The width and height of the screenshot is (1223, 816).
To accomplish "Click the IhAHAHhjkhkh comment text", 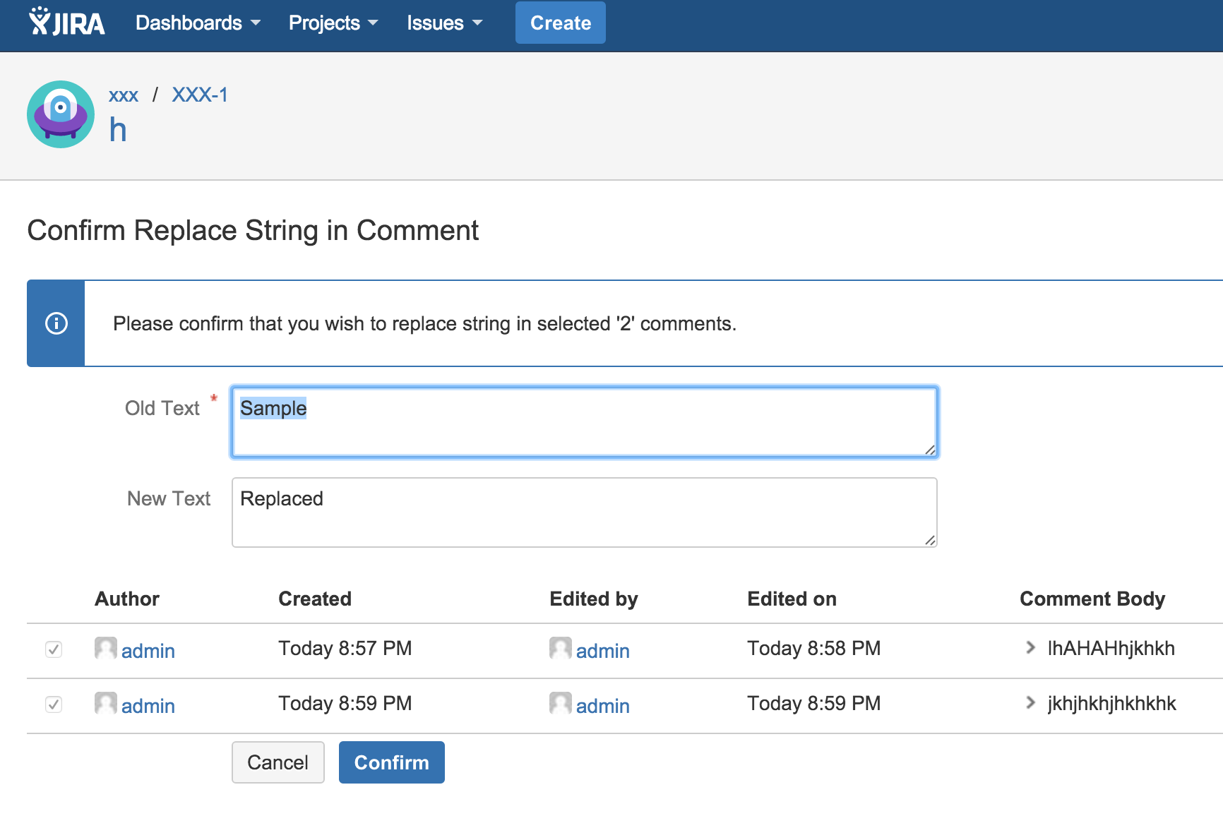I will pyautogui.click(x=1111, y=648).
